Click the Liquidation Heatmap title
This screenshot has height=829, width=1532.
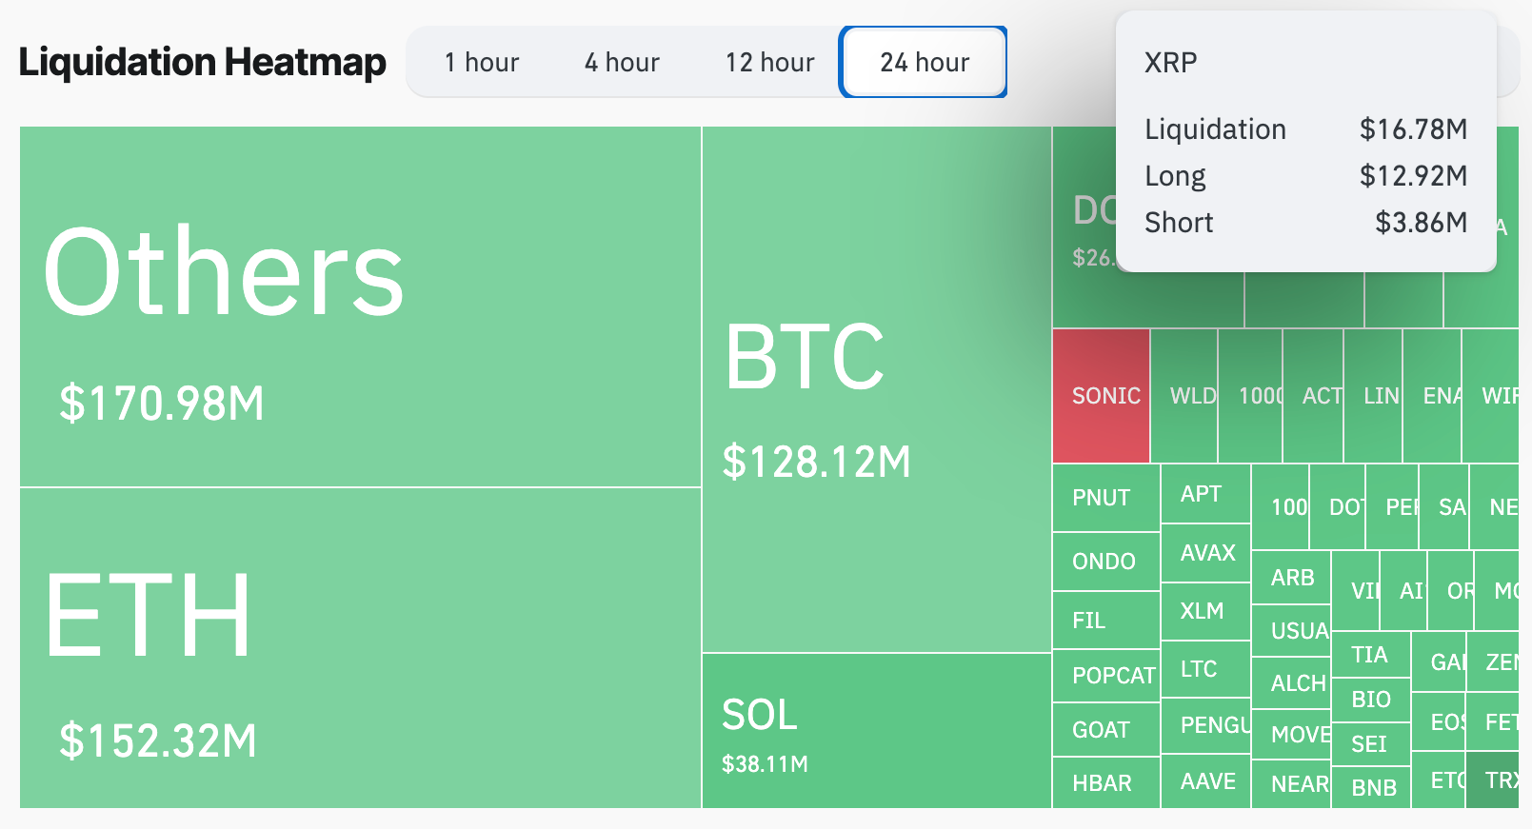(x=202, y=61)
